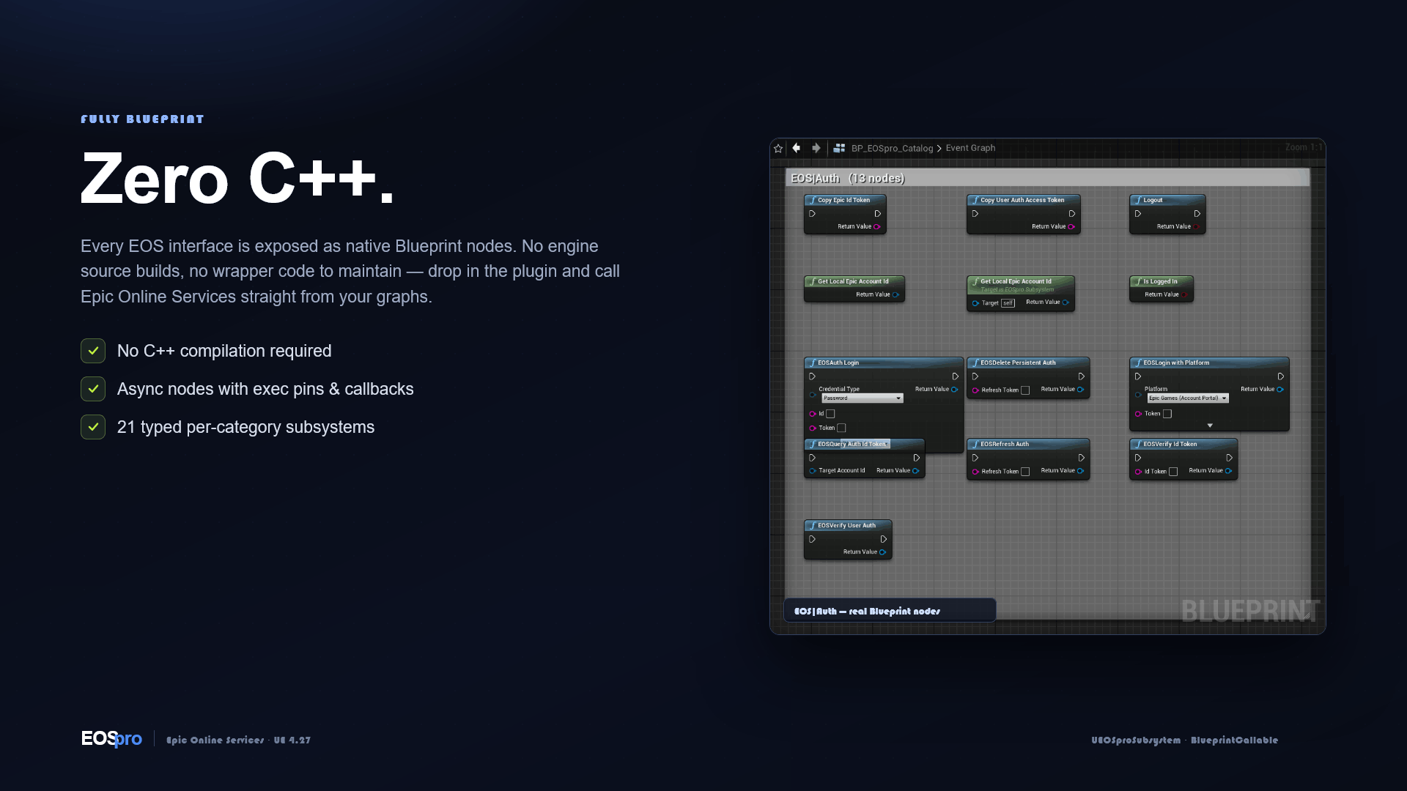This screenshot has height=791, width=1407.
Task: Click Target pin on Get Local Epic Account Id
Action: (x=975, y=303)
